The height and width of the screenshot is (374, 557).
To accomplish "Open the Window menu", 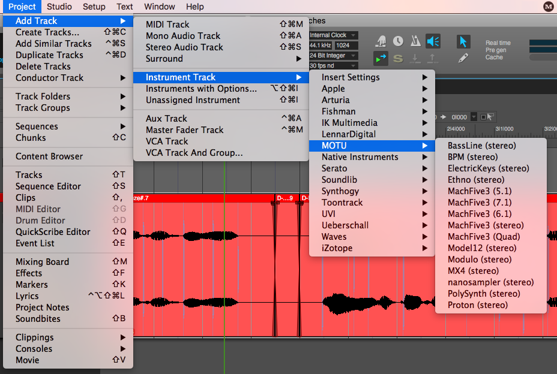I will pyautogui.click(x=160, y=7).
